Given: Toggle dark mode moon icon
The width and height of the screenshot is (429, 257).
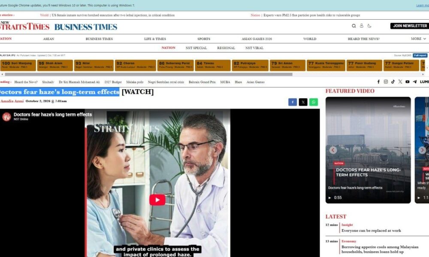Looking at the screenshot, I should coord(369,26).
